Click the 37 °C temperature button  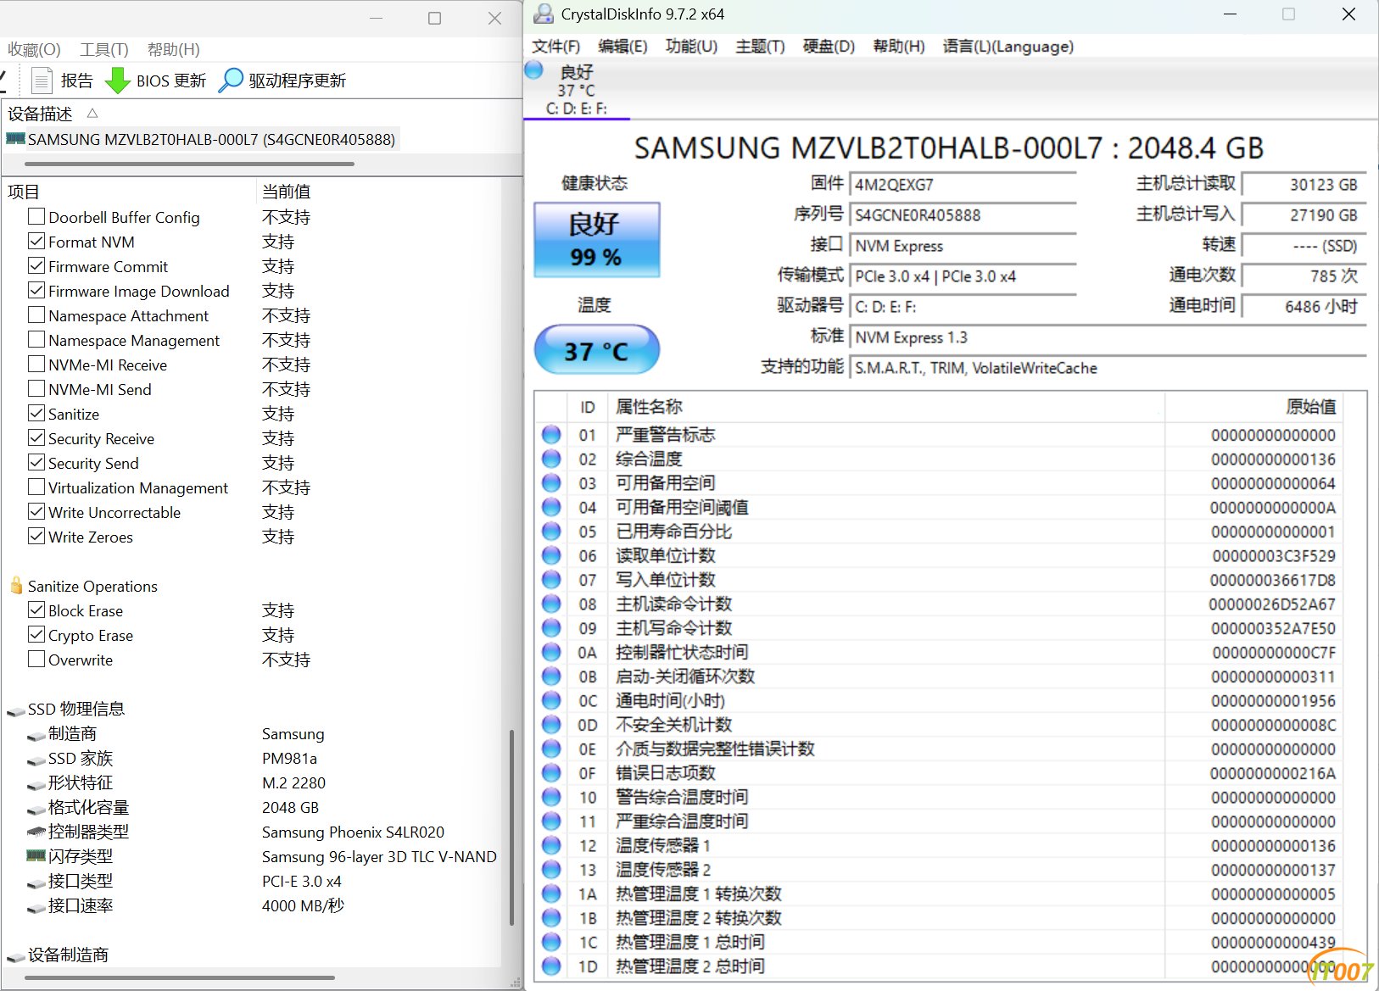click(x=597, y=349)
